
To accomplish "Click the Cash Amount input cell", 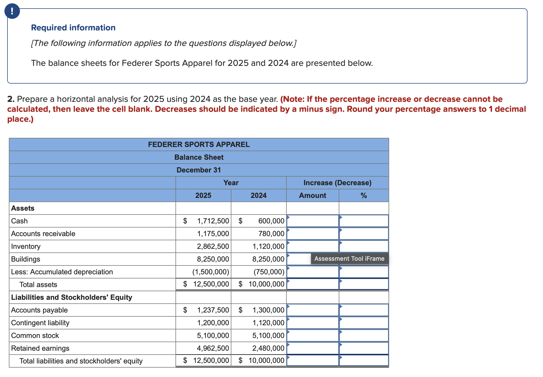I will point(313,221).
